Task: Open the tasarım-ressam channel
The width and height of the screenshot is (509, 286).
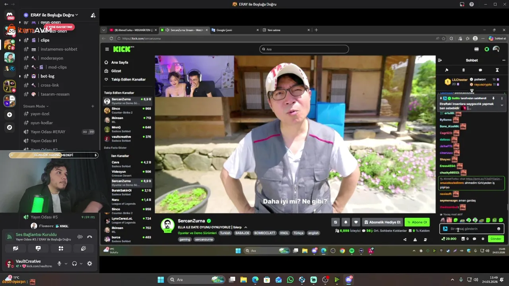Action: (x=59, y=94)
